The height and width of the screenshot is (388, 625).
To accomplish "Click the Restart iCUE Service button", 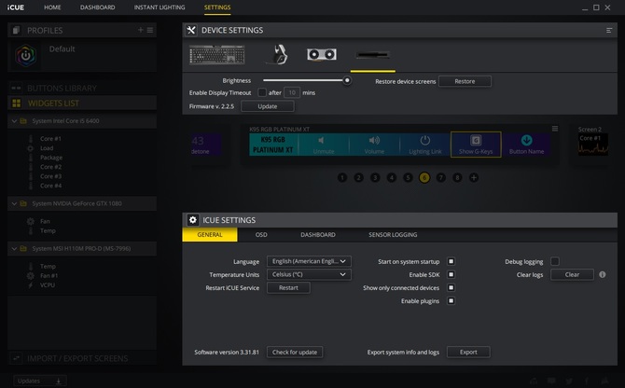I will click(288, 287).
